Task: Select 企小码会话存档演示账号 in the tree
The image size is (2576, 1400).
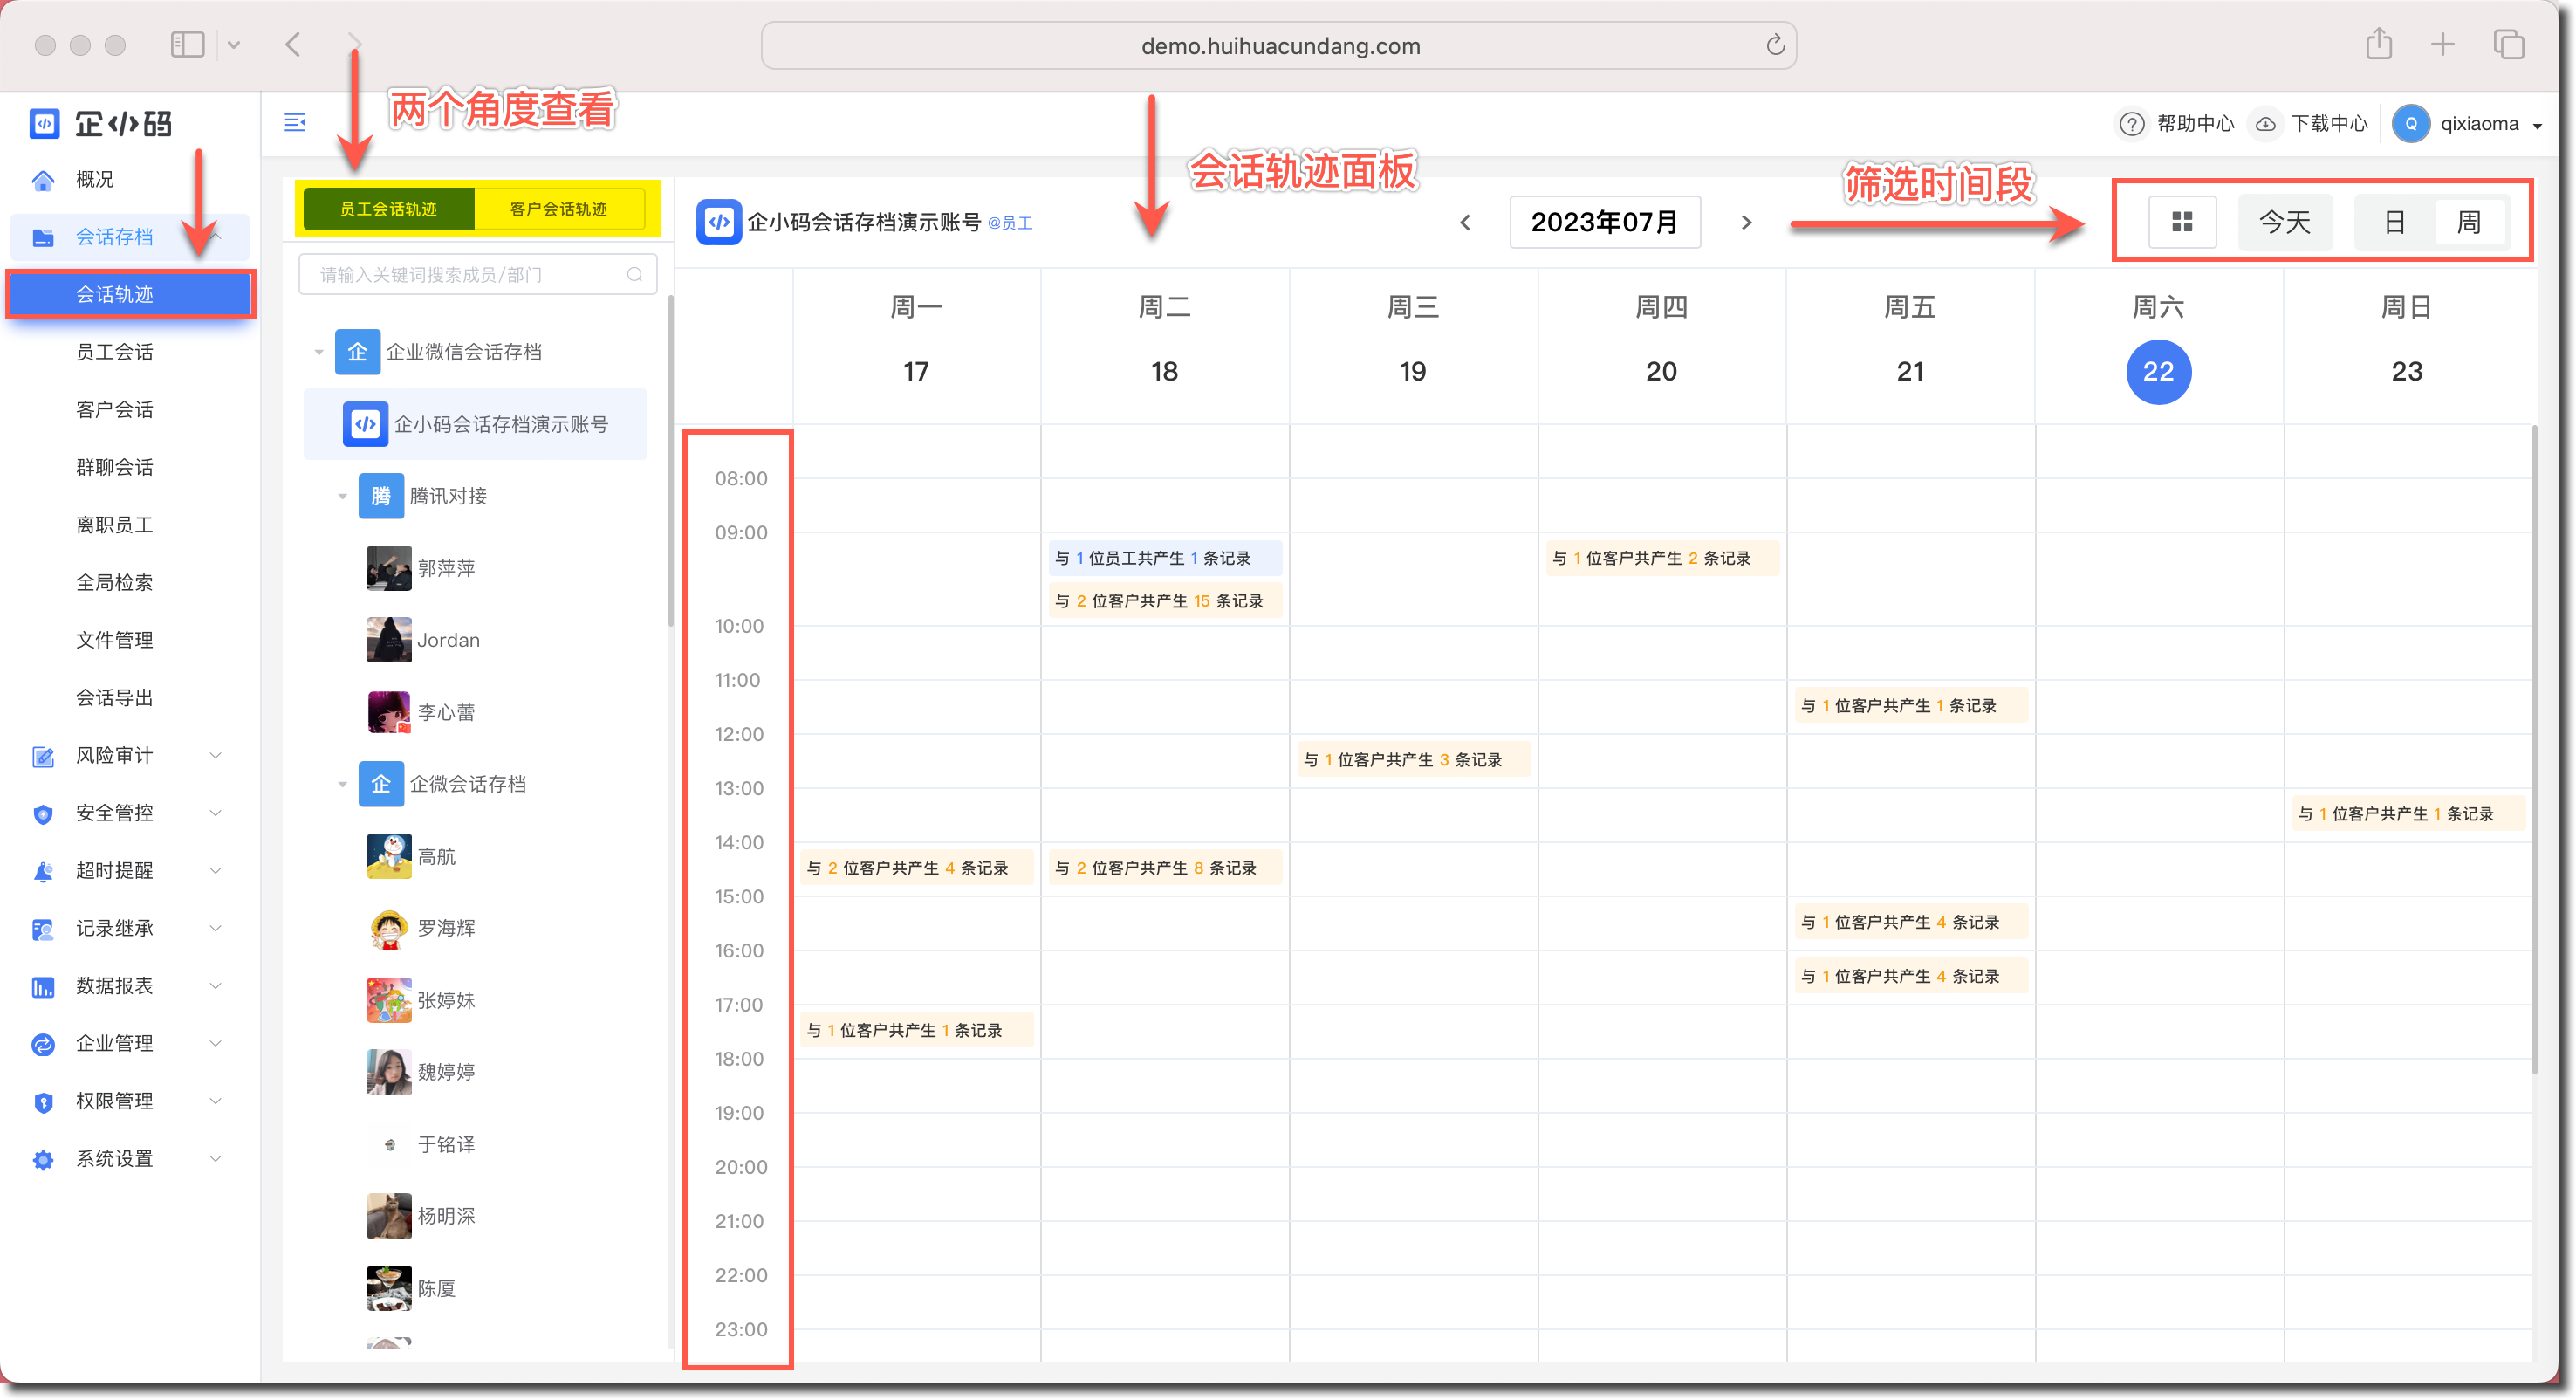Action: click(x=475, y=424)
